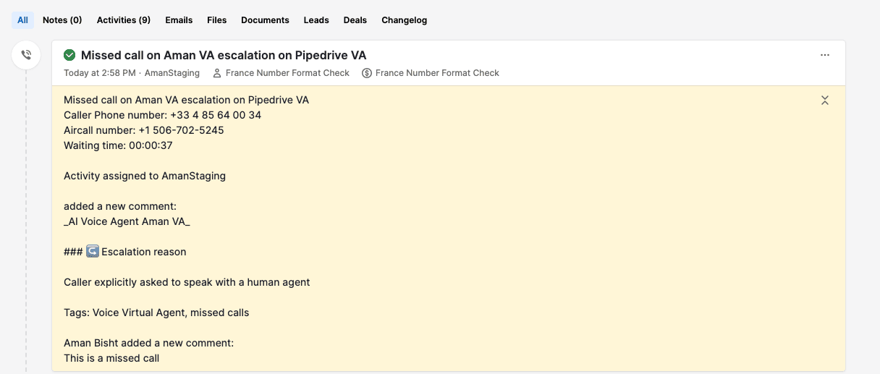Click the first note line Missed call on Aman VA

click(x=187, y=100)
